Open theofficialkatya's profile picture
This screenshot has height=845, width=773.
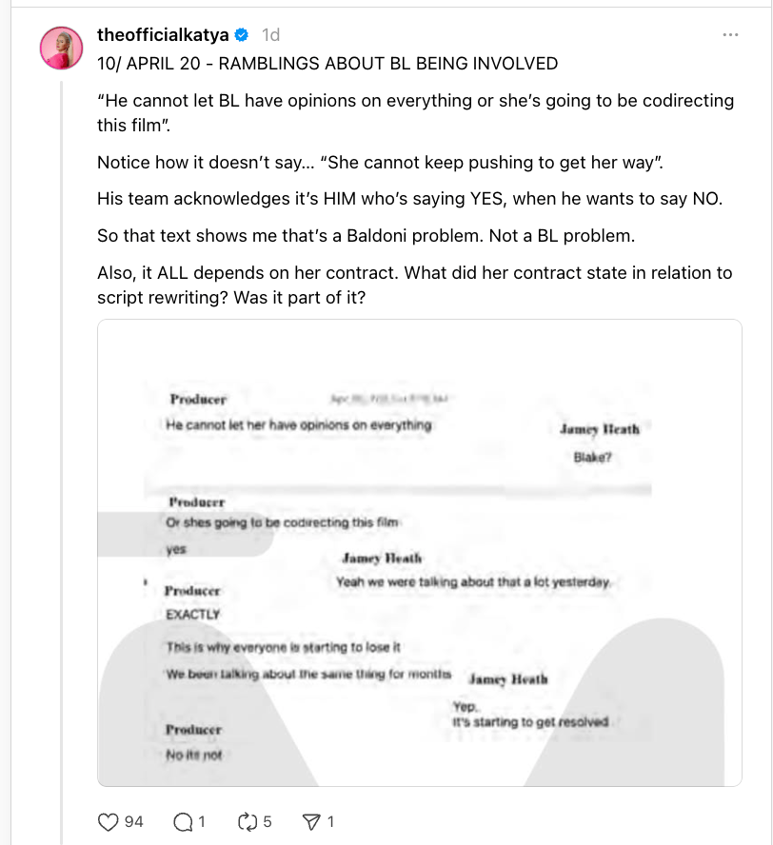coord(61,49)
